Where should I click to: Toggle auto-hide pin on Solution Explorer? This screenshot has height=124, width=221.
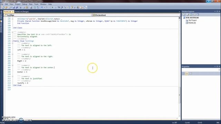[217, 11]
